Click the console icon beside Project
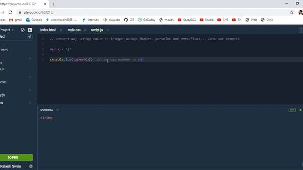303x170 pixels. click(x=30, y=30)
